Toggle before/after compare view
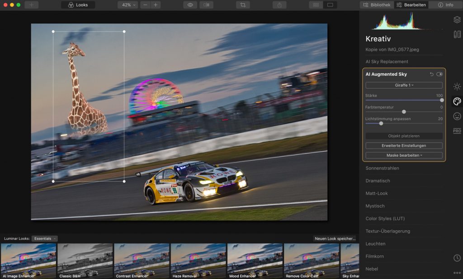The width and height of the screenshot is (463, 279). pos(207,5)
